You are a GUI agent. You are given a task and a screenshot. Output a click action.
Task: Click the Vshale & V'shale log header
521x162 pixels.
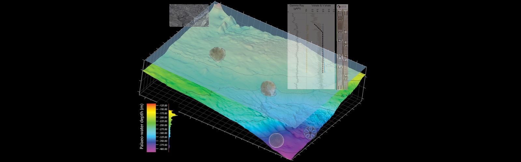(321, 6)
